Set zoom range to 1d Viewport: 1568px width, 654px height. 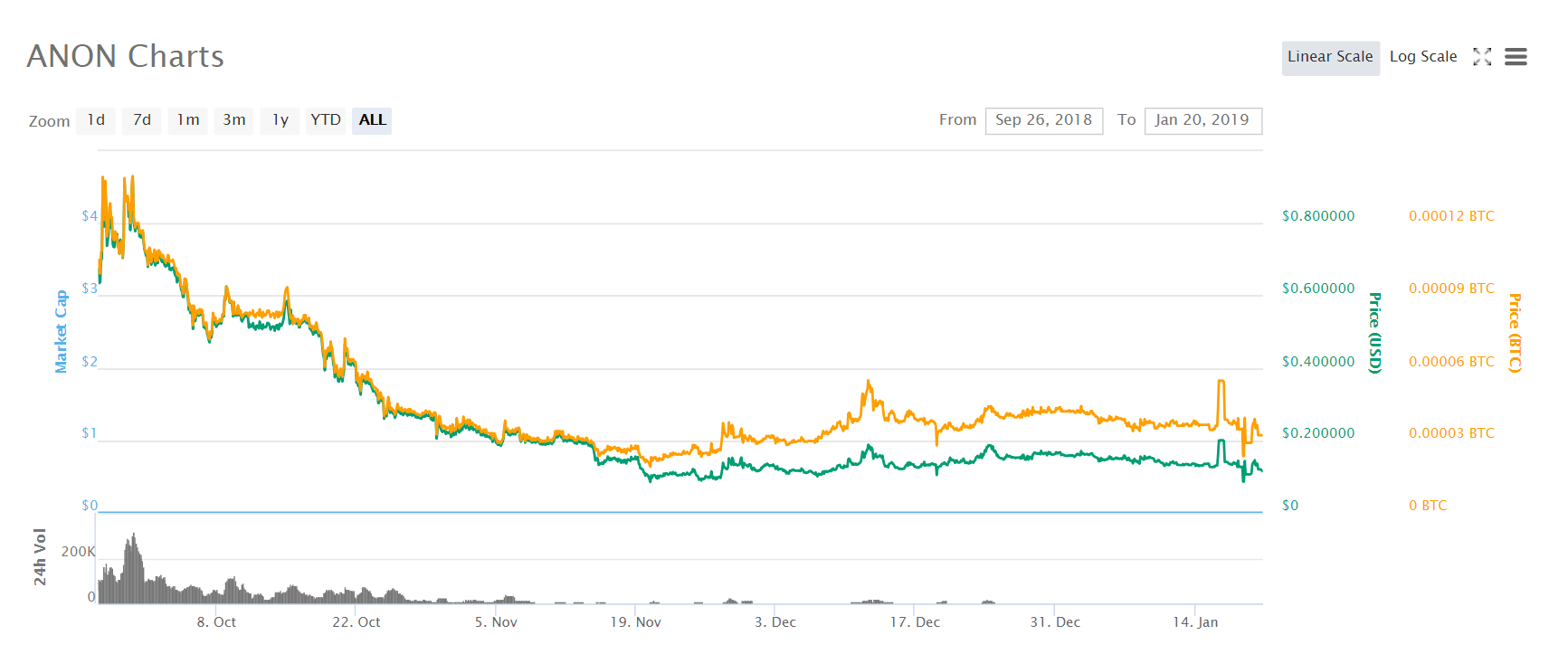pos(96,120)
